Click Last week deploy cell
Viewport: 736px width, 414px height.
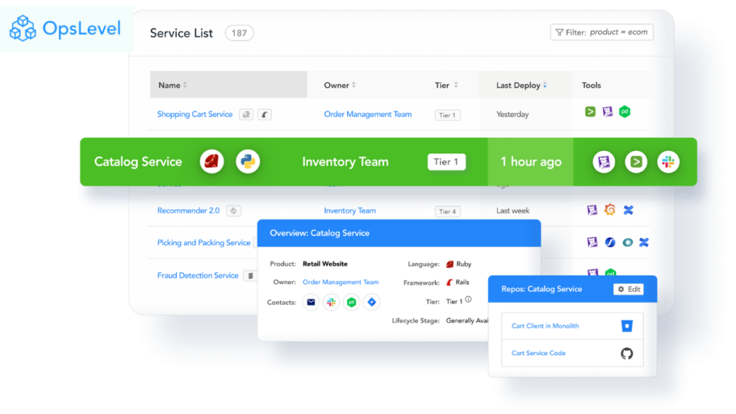(x=512, y=211)
